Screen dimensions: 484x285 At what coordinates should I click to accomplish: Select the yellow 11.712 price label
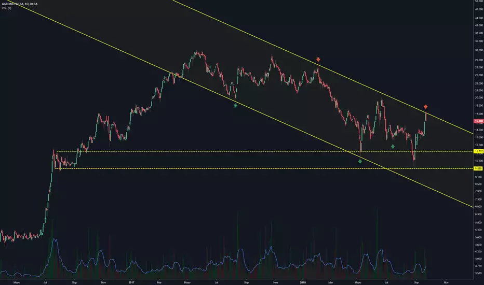click(478, 151)
